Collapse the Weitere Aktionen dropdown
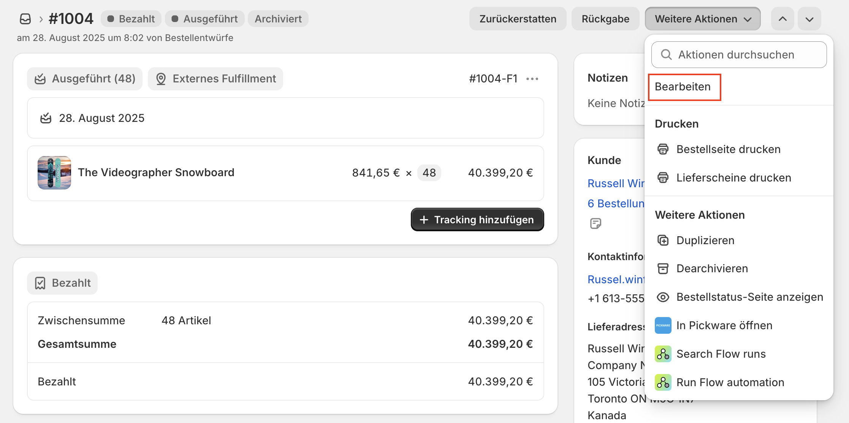This screenshot has width=849, height=423. [x=702, y=19]
